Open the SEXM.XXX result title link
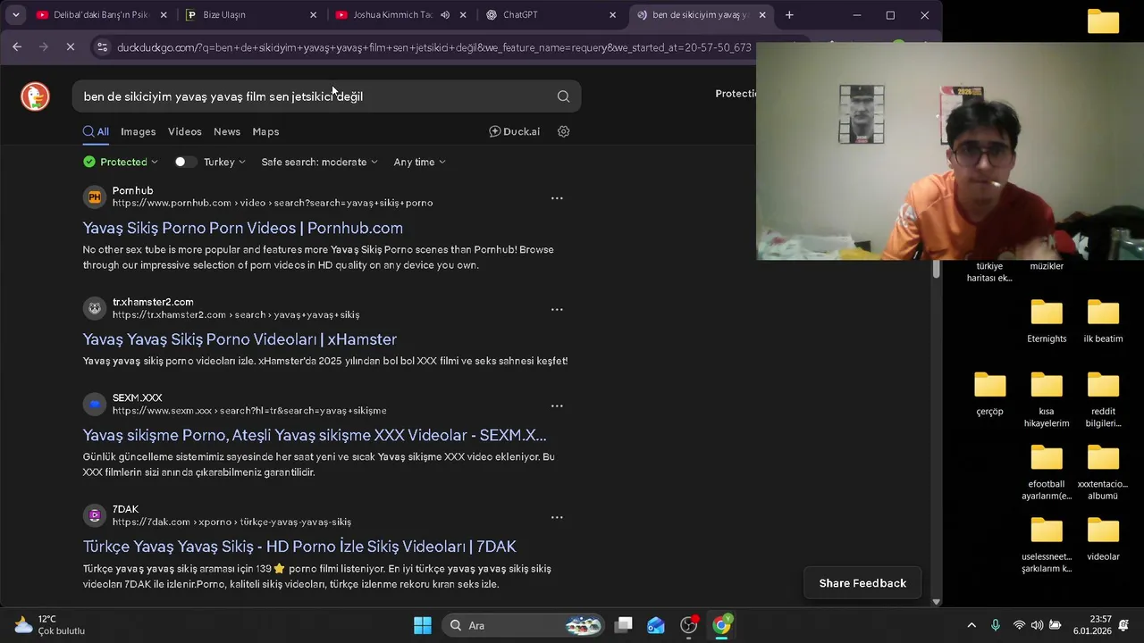The image size is (1144, 643). point(315,435)
